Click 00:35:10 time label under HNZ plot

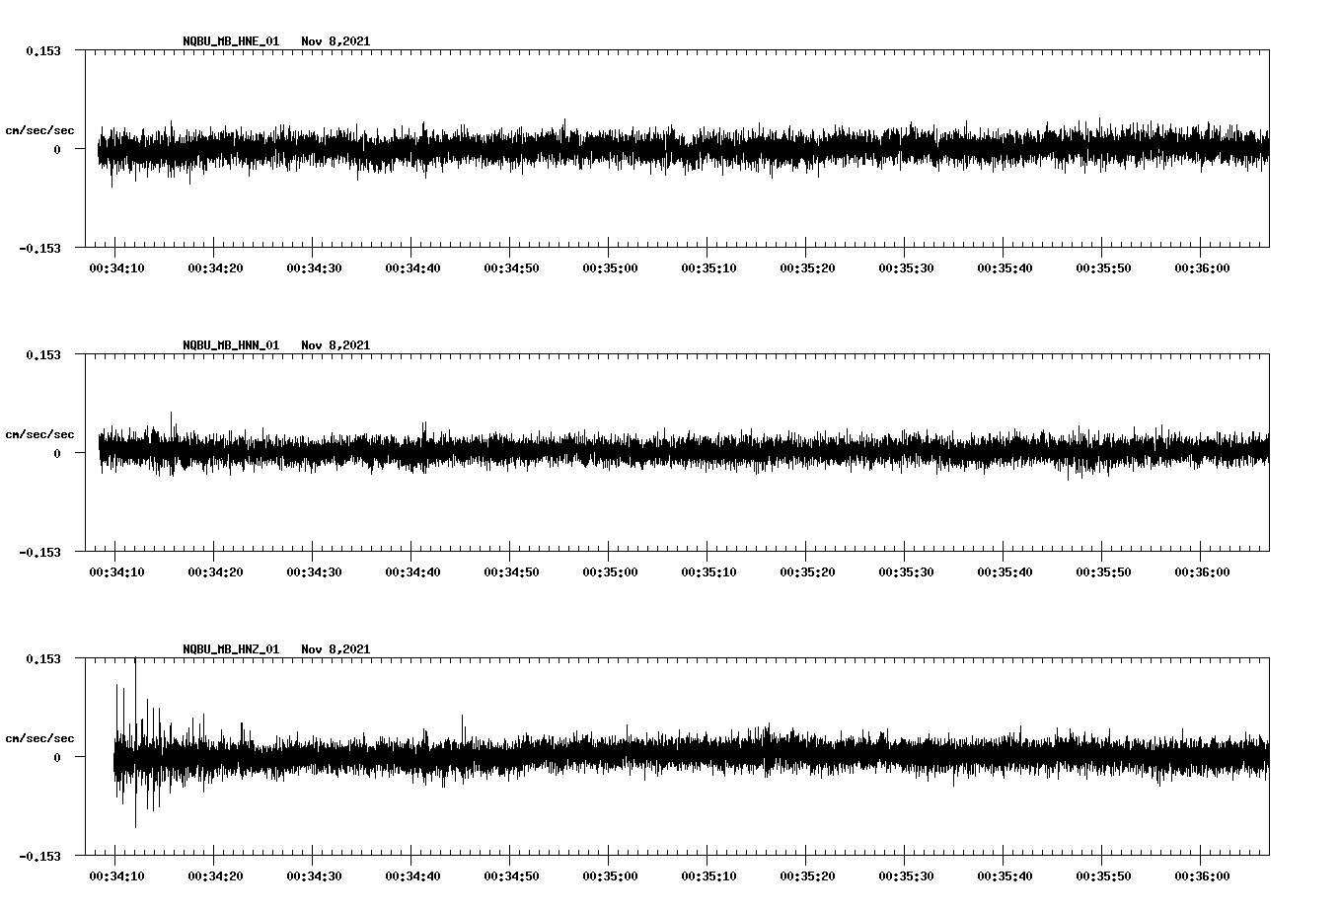[x=708, y=876]
